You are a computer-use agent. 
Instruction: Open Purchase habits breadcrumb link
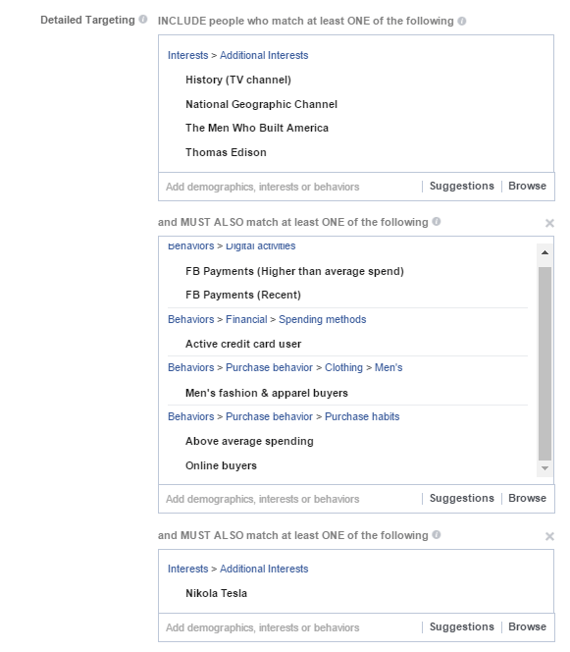pyautogui.click(x=362, y=416)
